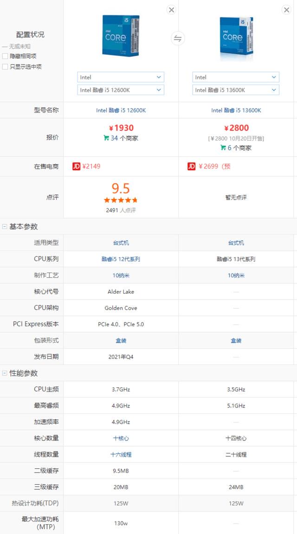Select the Alder Lake core codename value
Image resolution: width=297 pixels, height=534 pixels.
121,292
